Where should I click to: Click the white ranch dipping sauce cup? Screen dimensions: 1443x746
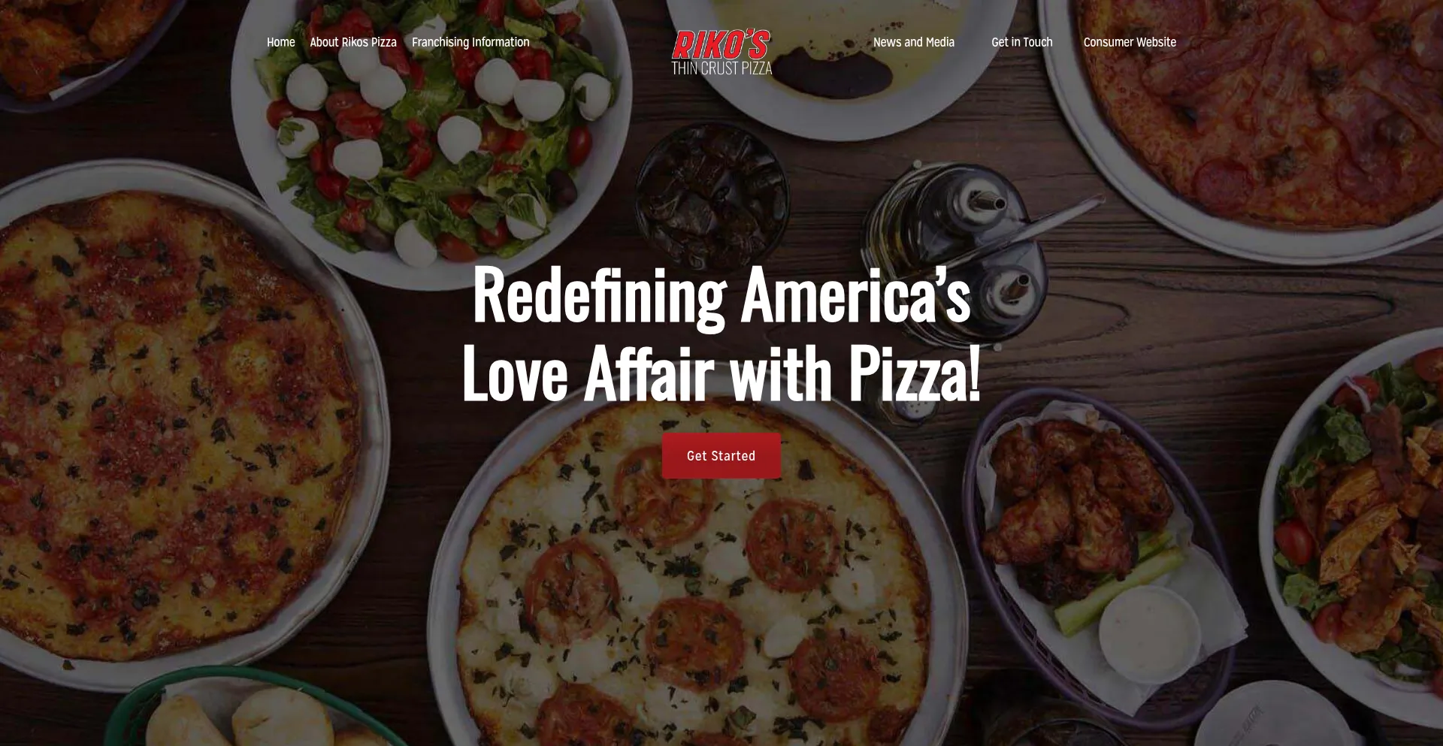[1149, 633]
